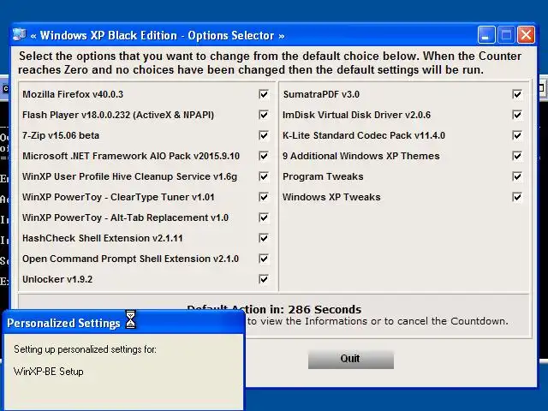
Task: Click the WinXP-BE Setup text
Action: click(x=49, y=372)
